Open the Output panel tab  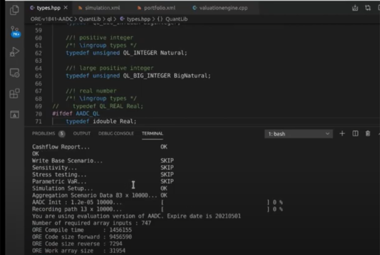click(82, 133)
